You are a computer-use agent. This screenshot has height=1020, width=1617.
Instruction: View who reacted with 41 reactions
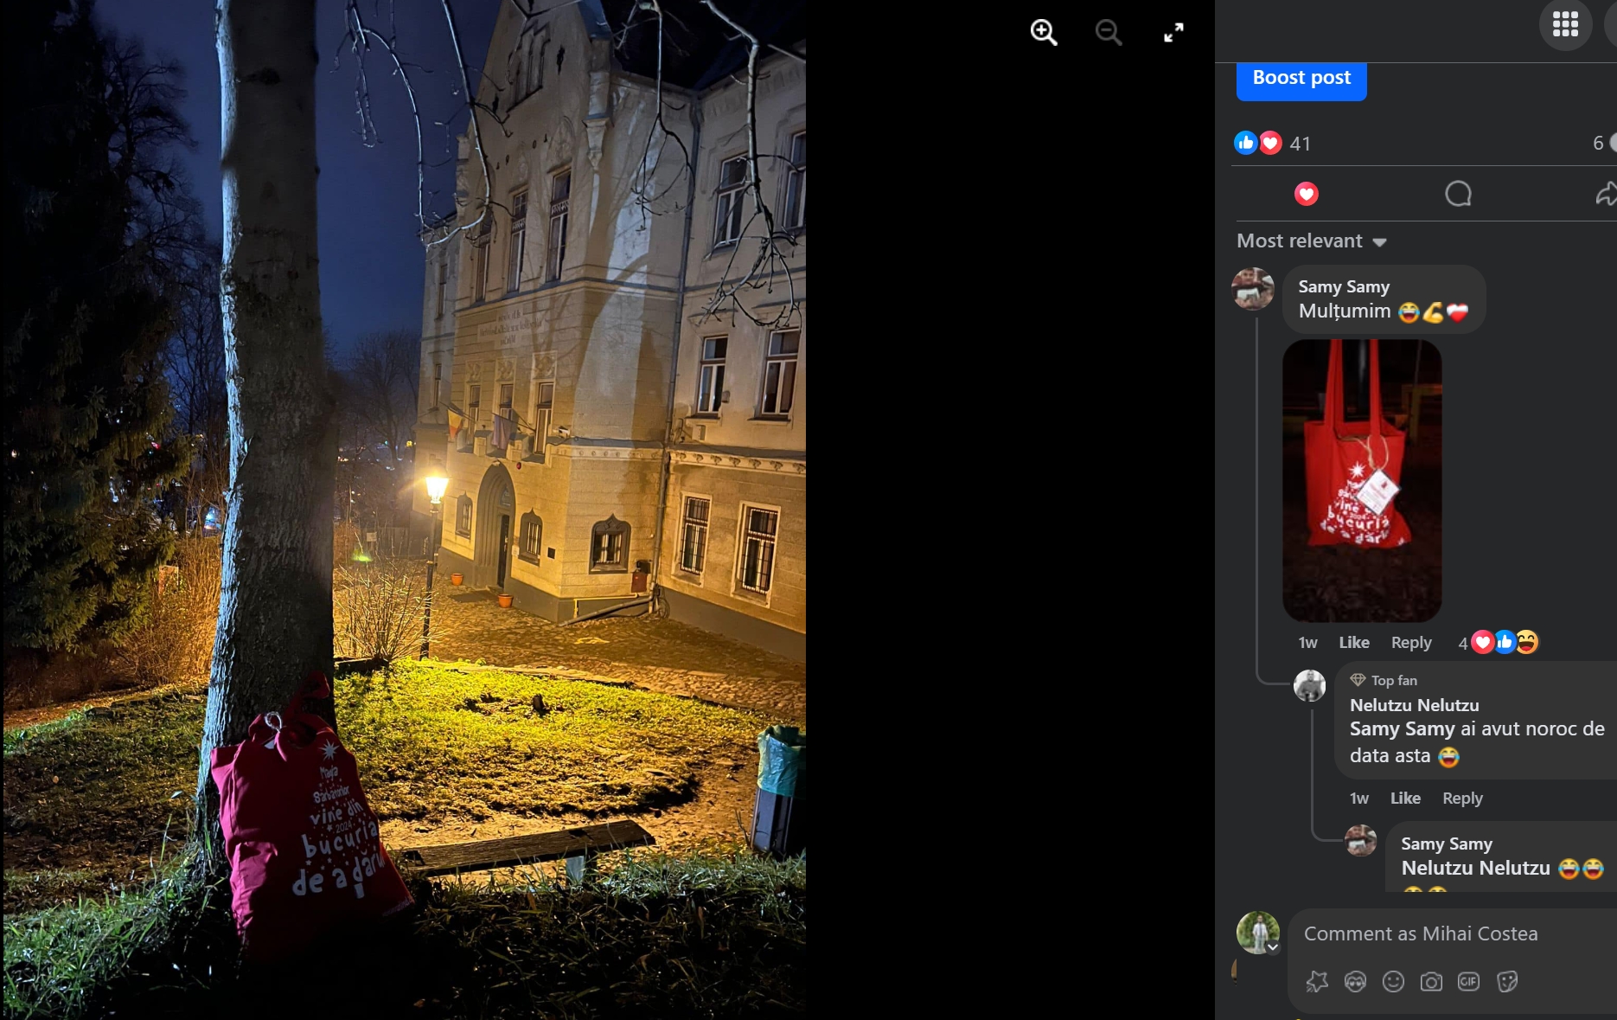point(1300,144)
